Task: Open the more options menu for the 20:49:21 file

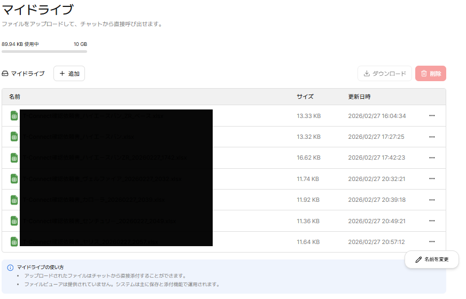Action: pos(432,221)
